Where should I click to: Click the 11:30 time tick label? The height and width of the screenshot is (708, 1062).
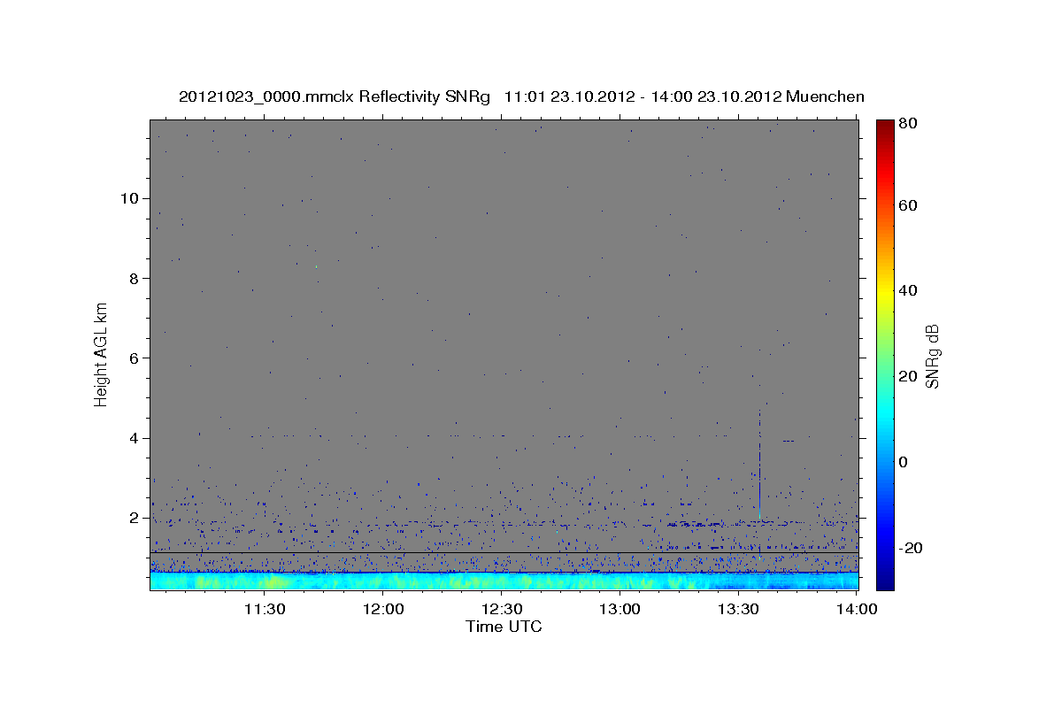[x=265, y=609]
